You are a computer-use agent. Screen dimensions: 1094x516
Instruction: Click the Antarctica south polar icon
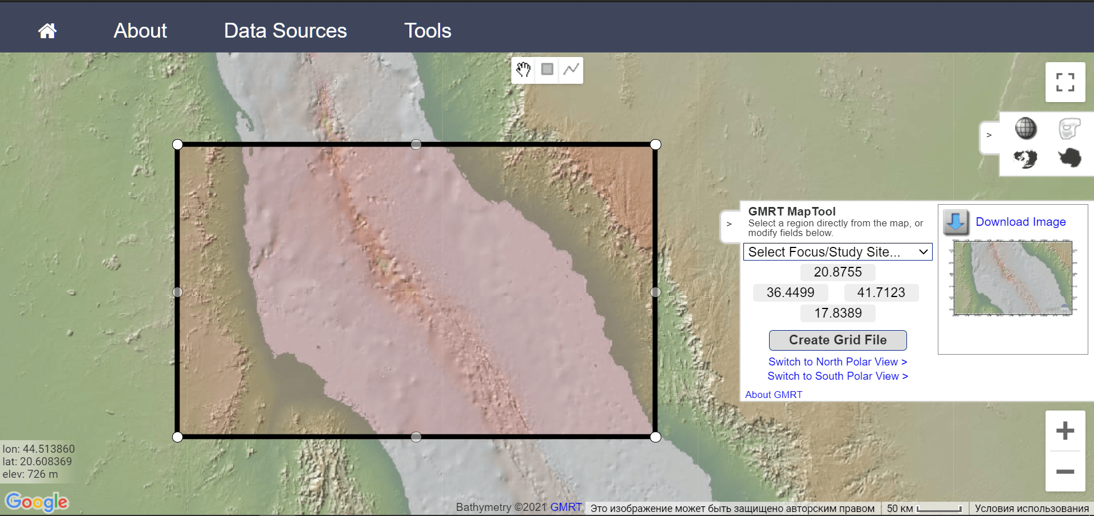[1069, 158]
